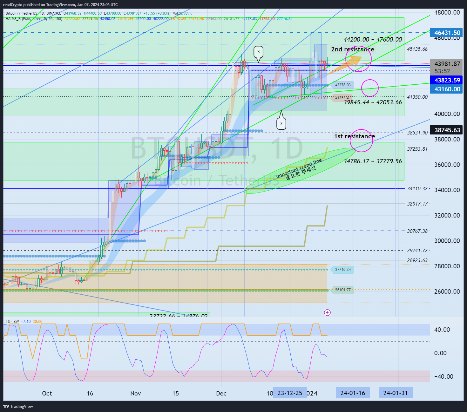Select the 'important trend line' annotation
The image size is (467, 412).
click(x=299, y=168)
